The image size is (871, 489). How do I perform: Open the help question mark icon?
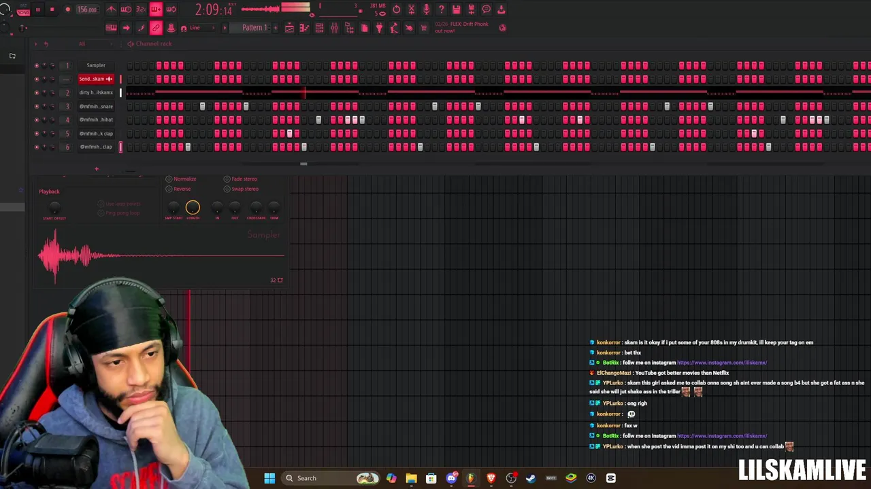442,10
